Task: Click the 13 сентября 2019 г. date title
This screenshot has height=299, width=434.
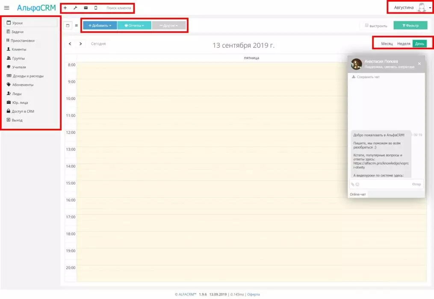Action: (244, 45)
